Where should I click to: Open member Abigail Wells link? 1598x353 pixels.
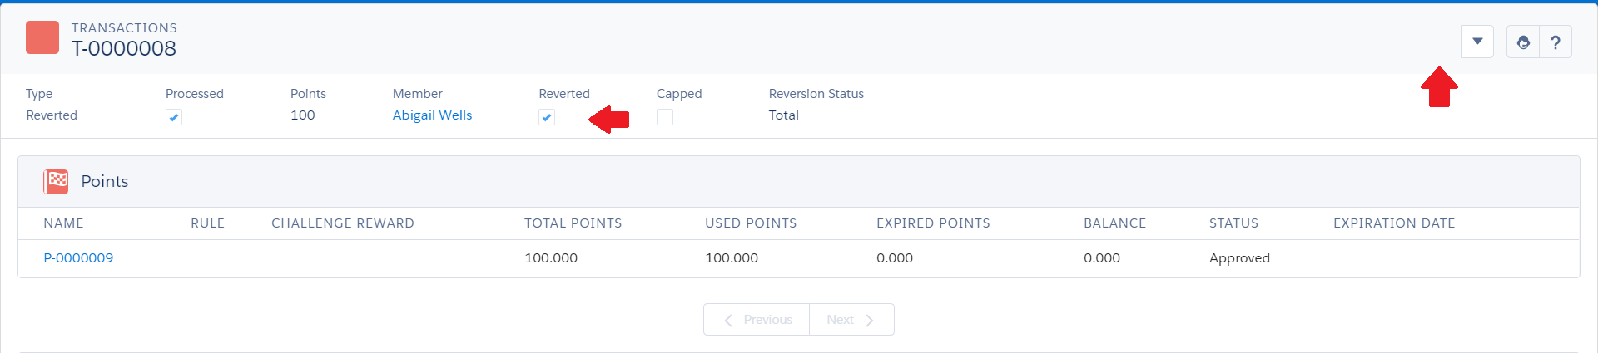pos(432,115)
